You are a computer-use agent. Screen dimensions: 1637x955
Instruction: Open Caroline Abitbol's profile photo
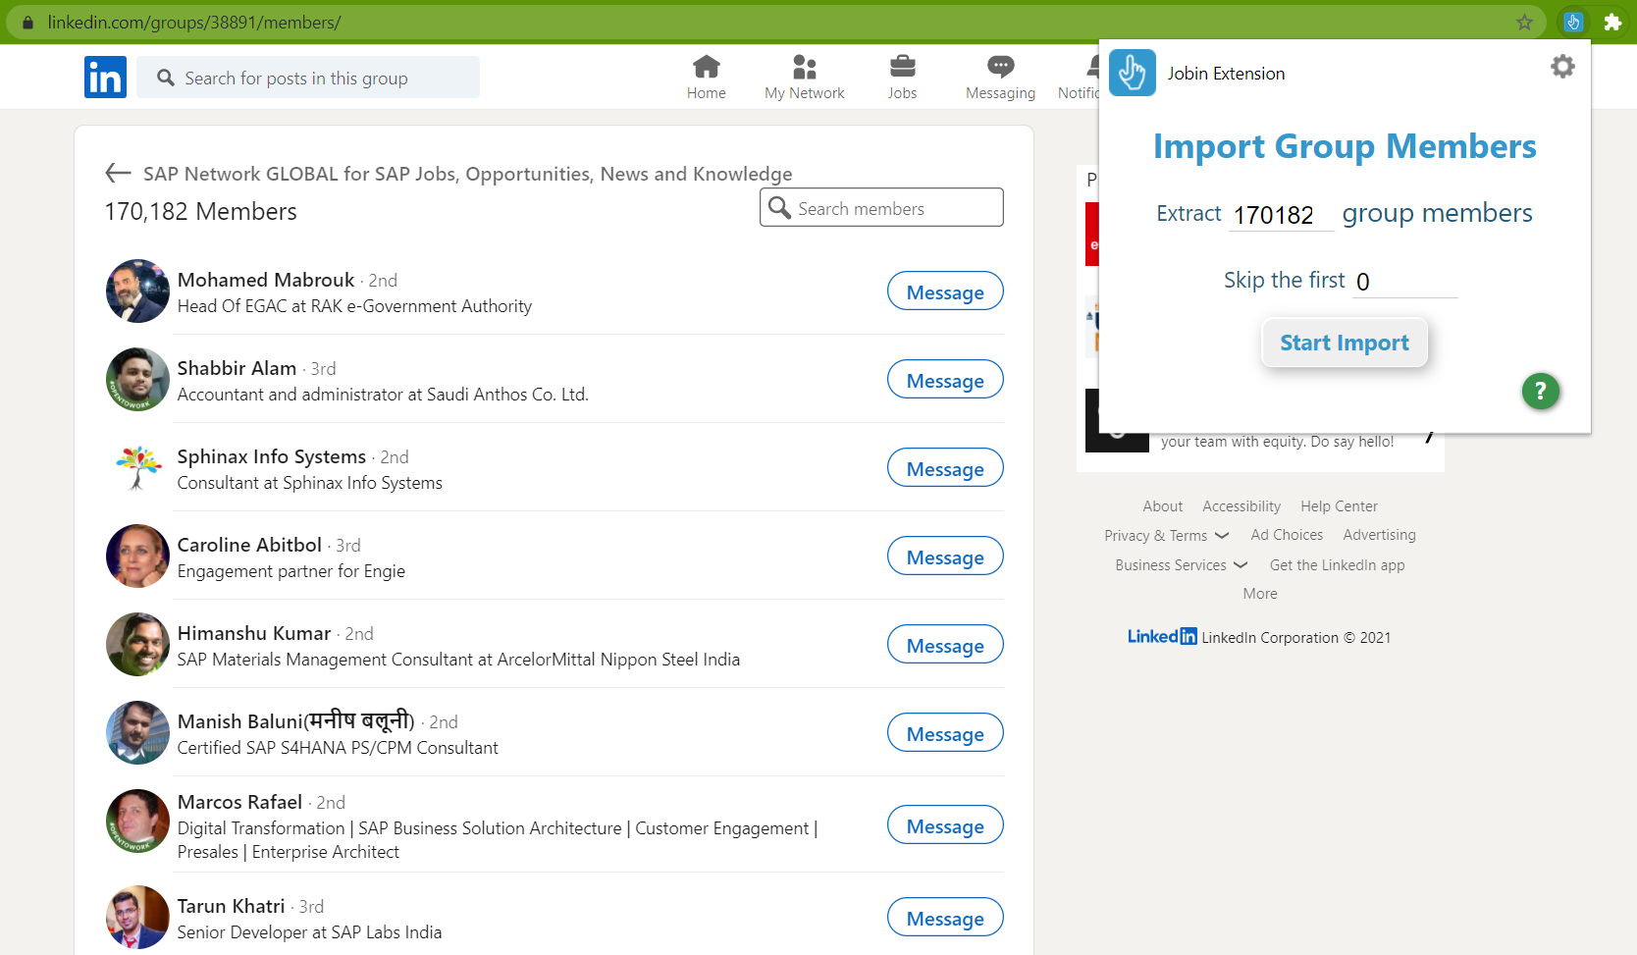coord(137,556)
